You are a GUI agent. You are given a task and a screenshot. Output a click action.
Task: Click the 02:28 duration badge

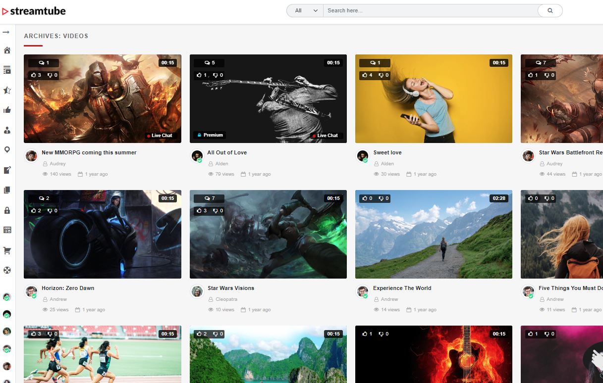click(x=499, y=198)
